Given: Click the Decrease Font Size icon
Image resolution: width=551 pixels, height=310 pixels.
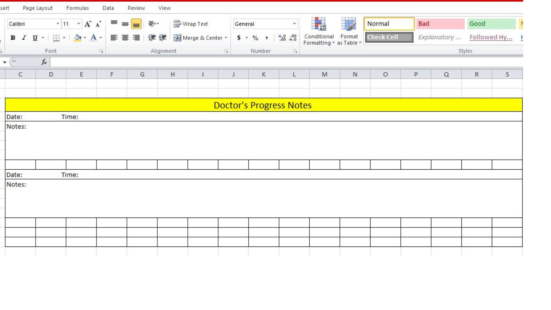Looking at the screenshot, I should [x=98, y=24].
